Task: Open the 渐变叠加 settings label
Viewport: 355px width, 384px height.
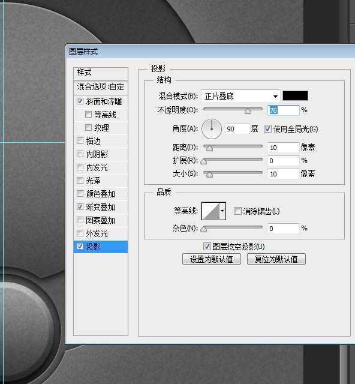Action: 100,207
